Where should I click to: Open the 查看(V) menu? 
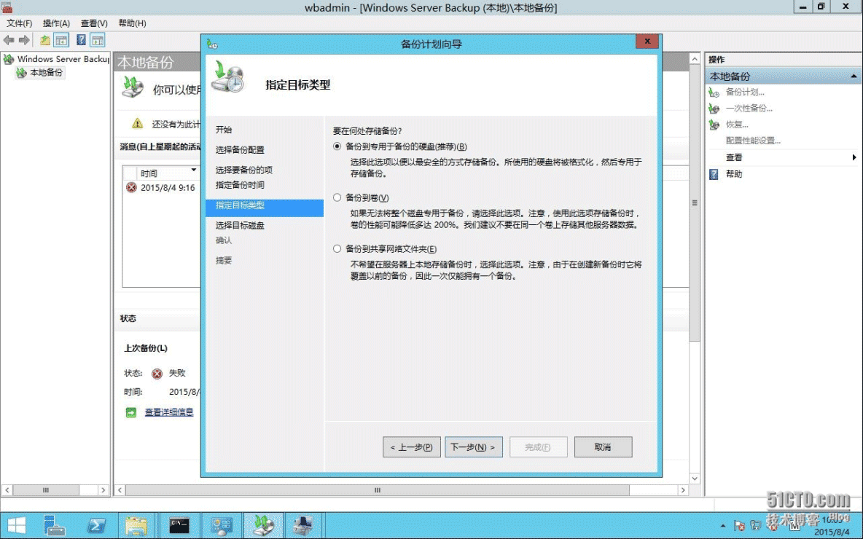(94, 23)
